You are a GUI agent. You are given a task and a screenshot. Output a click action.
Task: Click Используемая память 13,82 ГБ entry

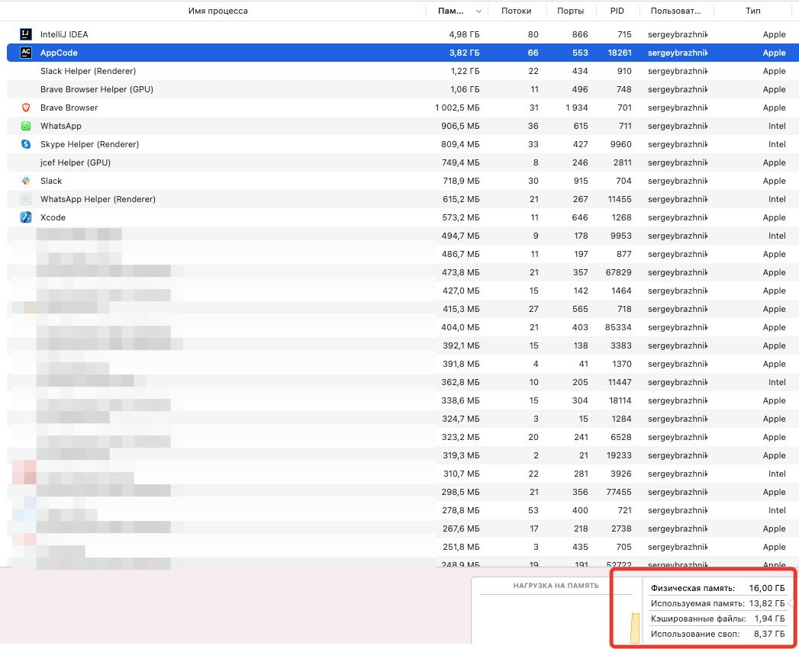pyautogui.click(x=717, y=603)
